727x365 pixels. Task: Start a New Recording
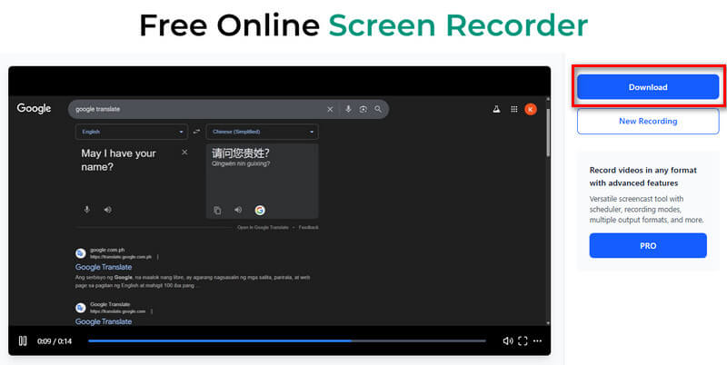click(648, 121)
